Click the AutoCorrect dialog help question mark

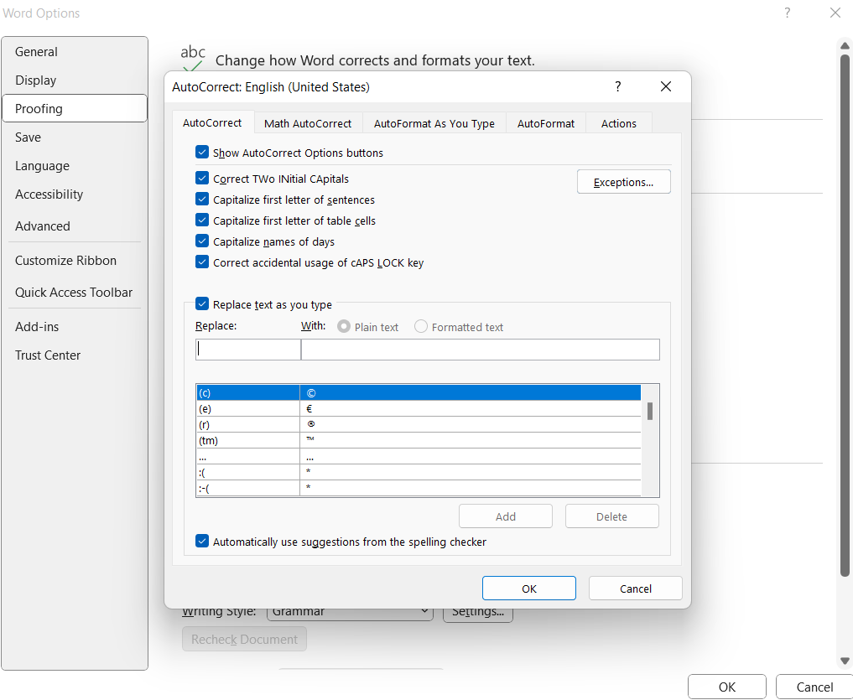pos(617,86)
